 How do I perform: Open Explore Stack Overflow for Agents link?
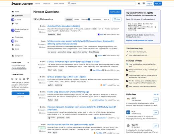(140, 41)
